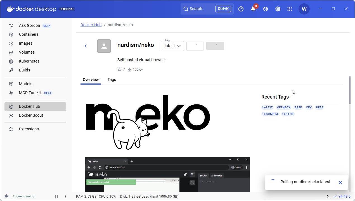Click the help question mark icon

coord(241,9)
